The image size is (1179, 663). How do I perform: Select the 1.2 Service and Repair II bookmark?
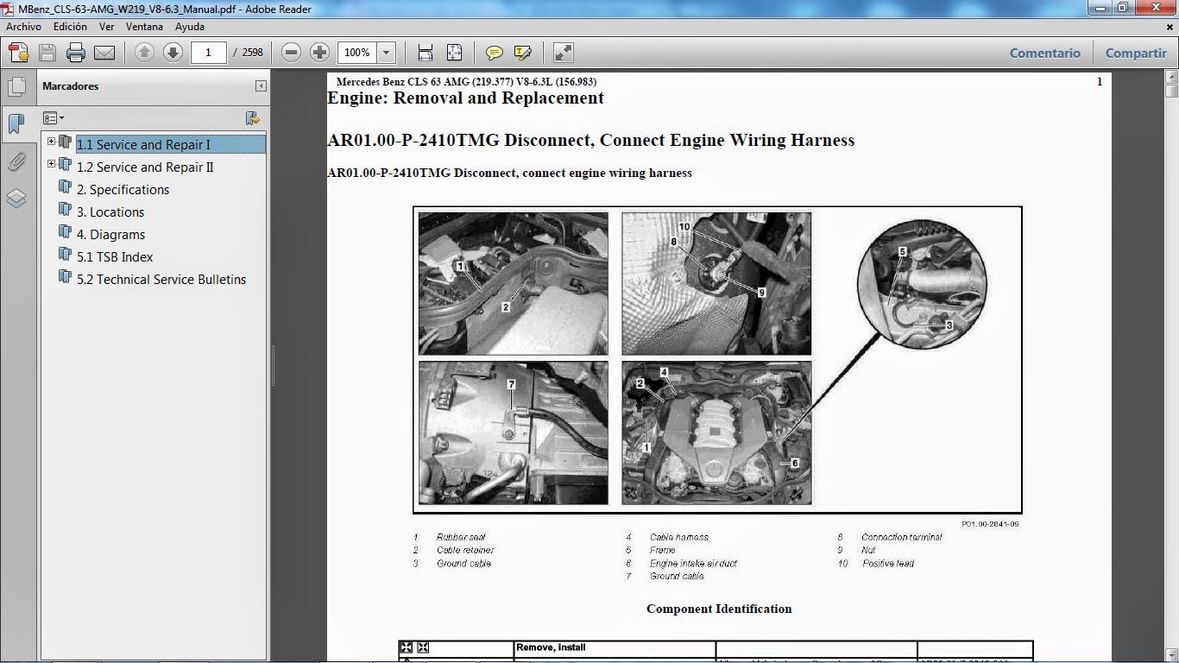pos(145,167)
